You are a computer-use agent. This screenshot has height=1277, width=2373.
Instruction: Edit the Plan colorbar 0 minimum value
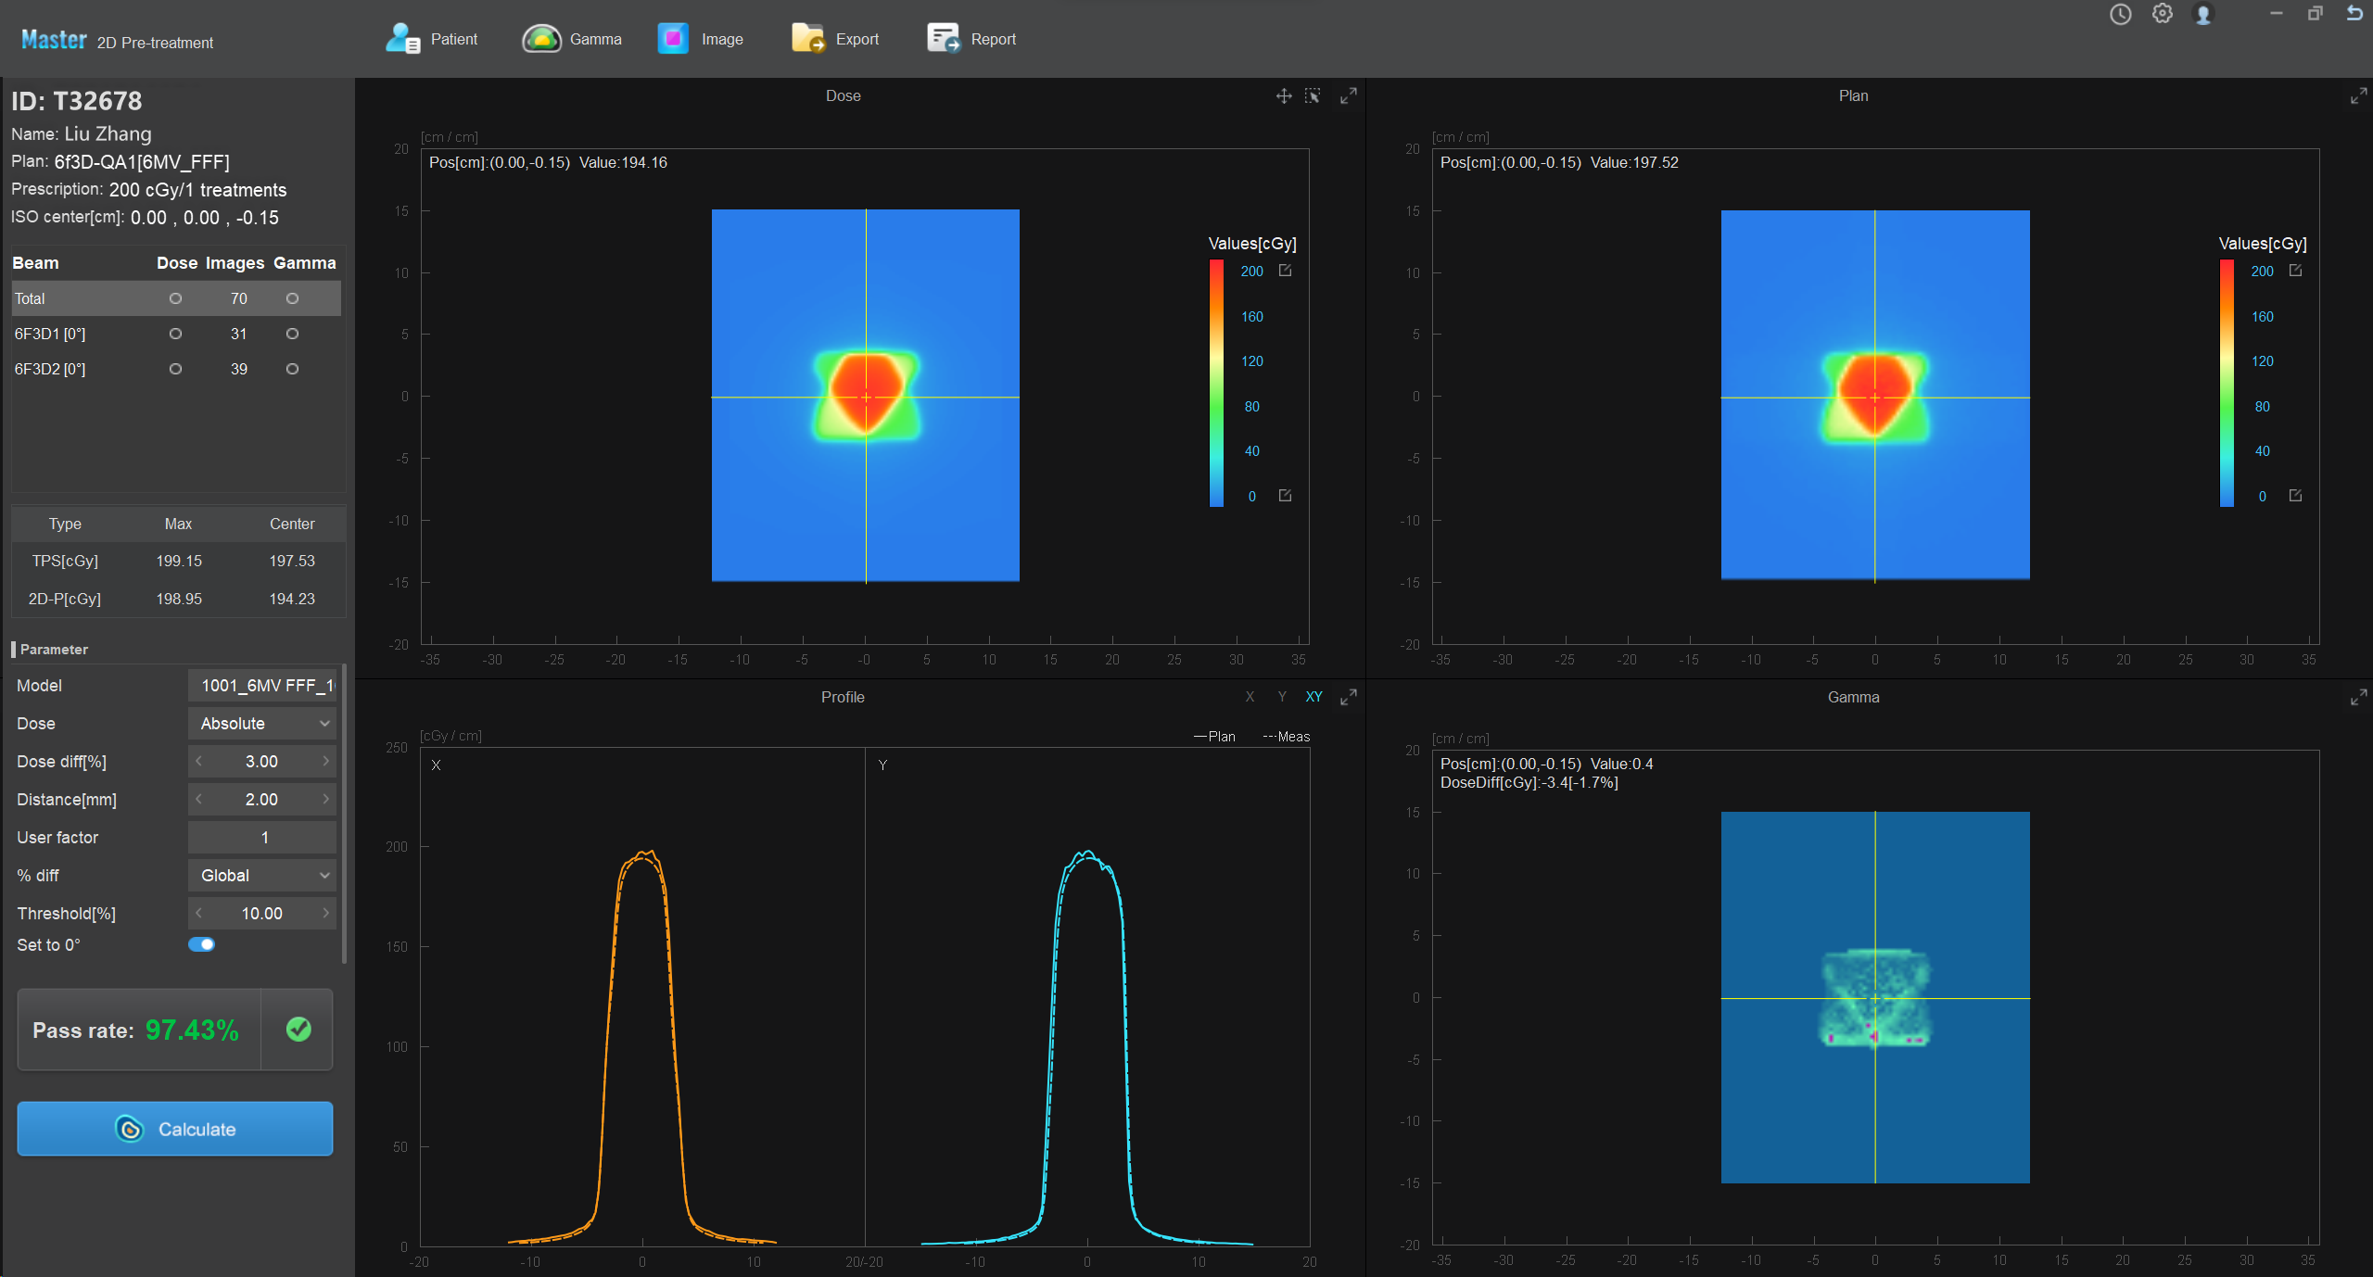[2295, 496]
